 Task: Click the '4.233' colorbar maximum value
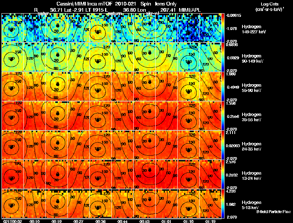pos(231,191)
